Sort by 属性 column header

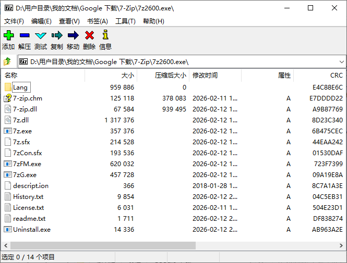click(268, 76)
